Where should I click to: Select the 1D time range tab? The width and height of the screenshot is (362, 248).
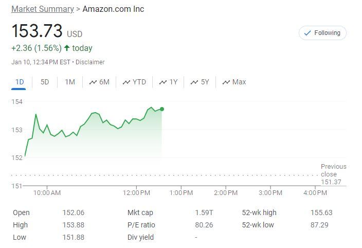click(20, 82)
